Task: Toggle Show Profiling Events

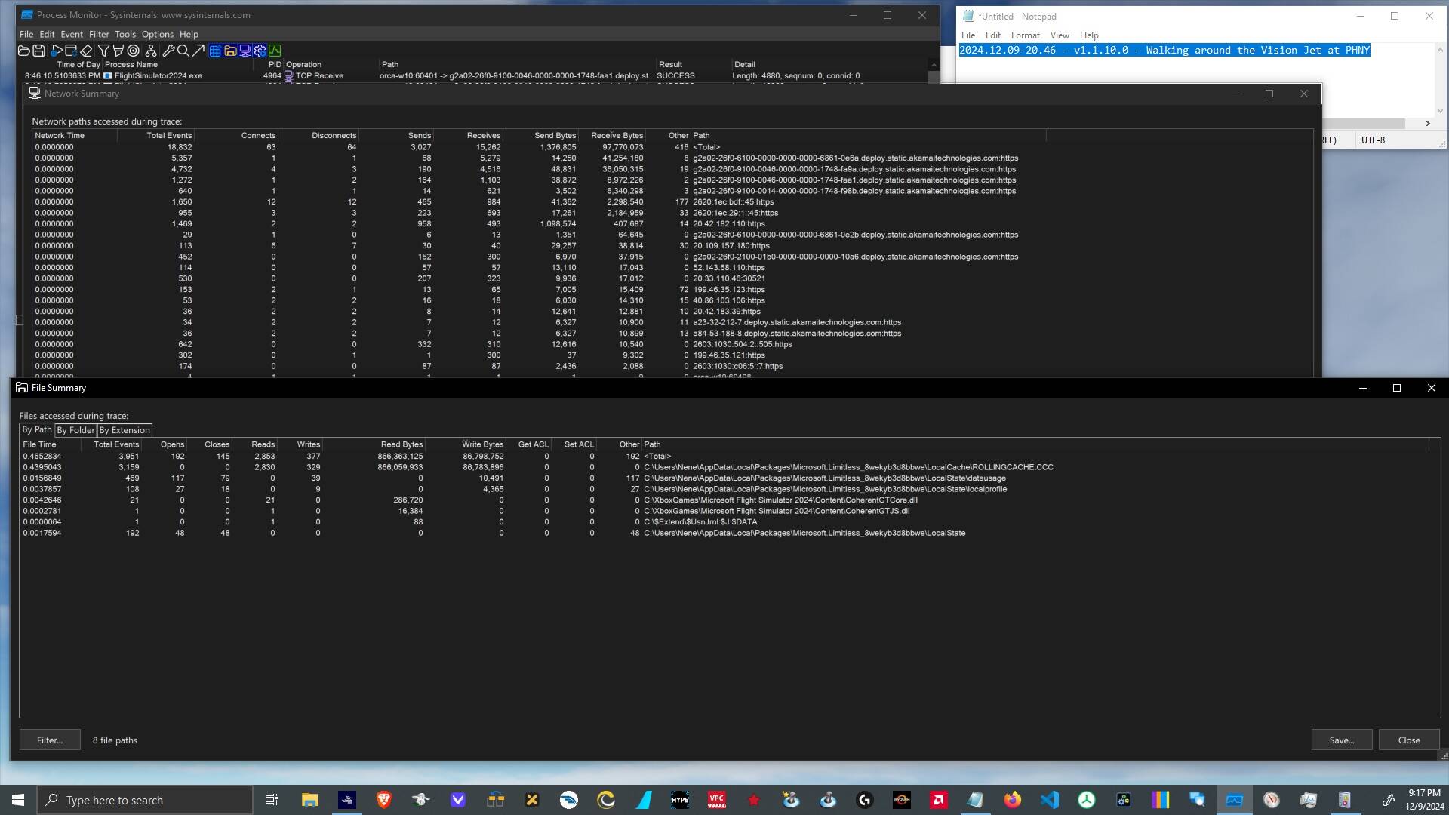Action: 275,51
